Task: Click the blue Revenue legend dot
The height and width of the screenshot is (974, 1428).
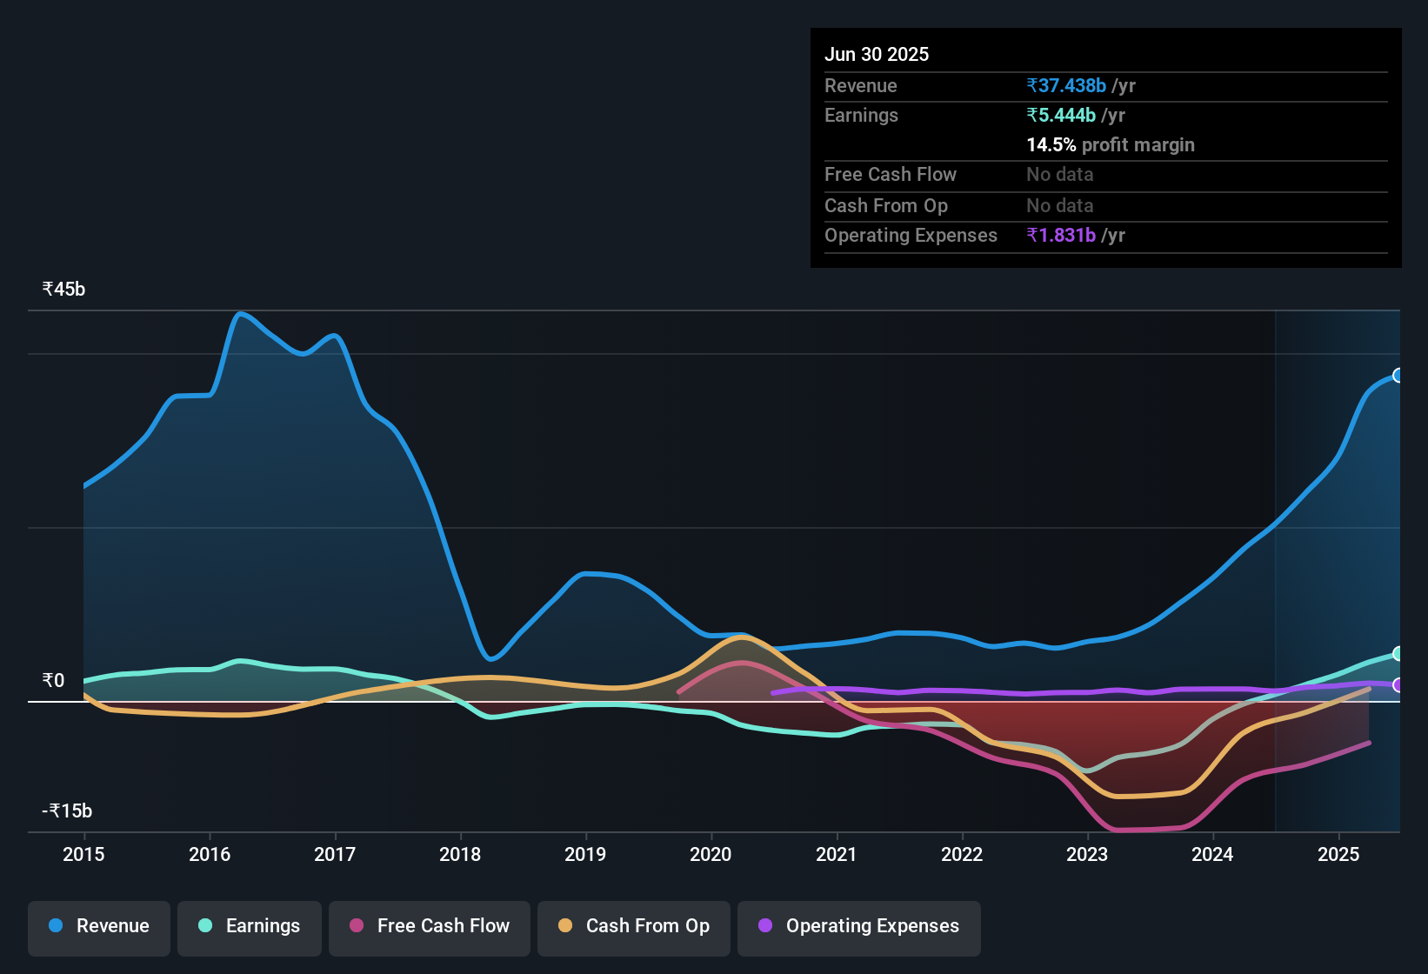Action: (x=54, y=926)
